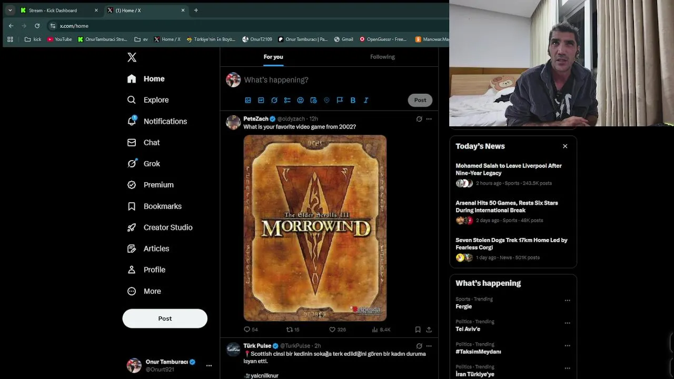The image size is (674, 379).
Task: Switch to Stream - Kick Dashboard browser tab
Action: click(59, 10)
